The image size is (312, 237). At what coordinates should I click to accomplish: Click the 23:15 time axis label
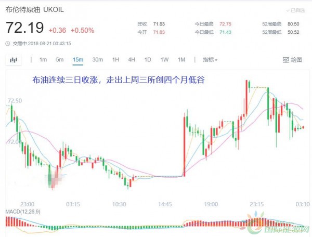point(256,204)
